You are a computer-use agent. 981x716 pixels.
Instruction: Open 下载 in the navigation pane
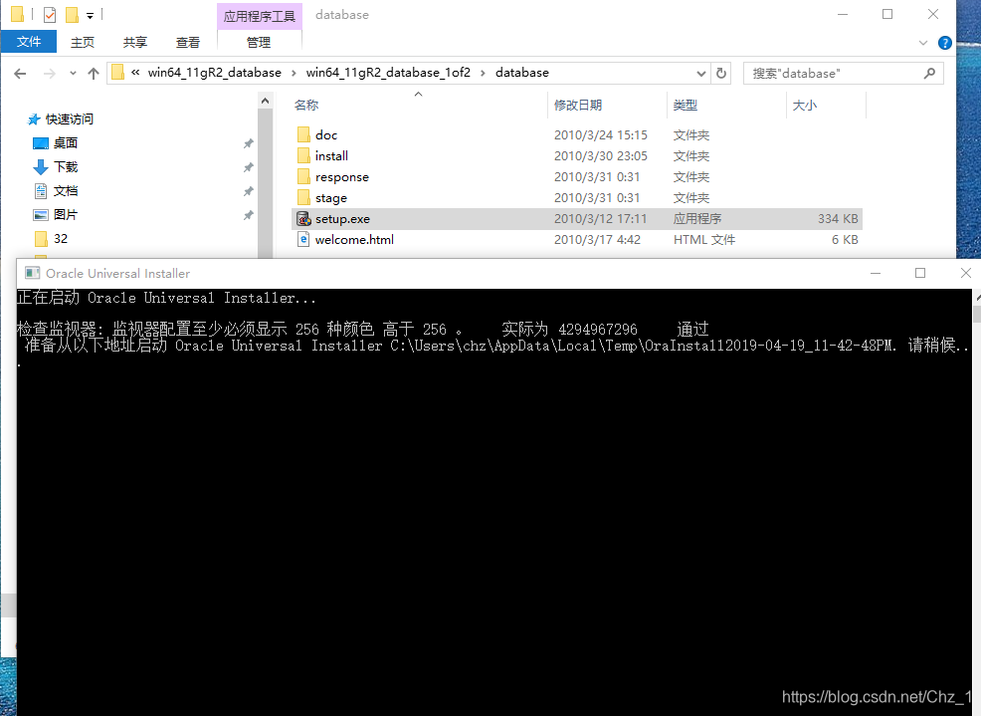coord(65,166)
